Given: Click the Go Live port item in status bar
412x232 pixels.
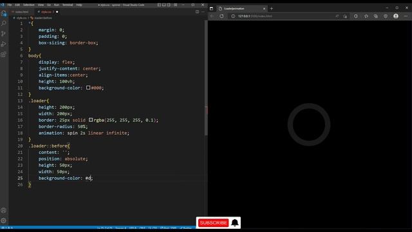Looking at the screenshot, I should (169, 228).
